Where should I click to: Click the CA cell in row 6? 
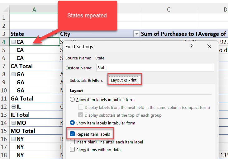34,58
